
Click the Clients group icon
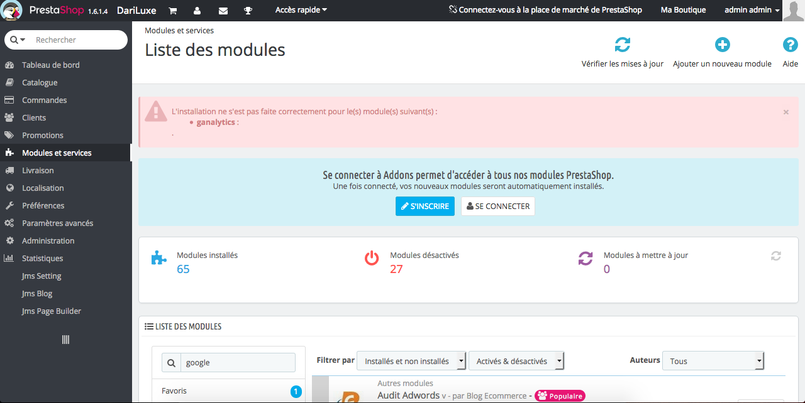point(9,118)
